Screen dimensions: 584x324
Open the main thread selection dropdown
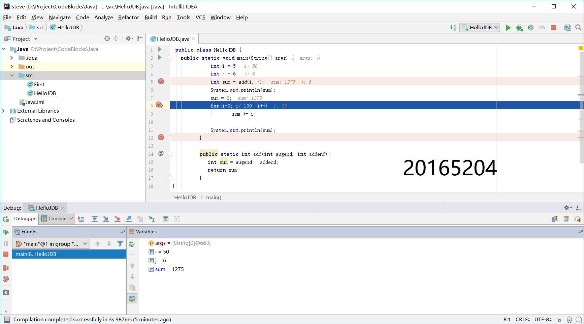click(x=51, y=244)
